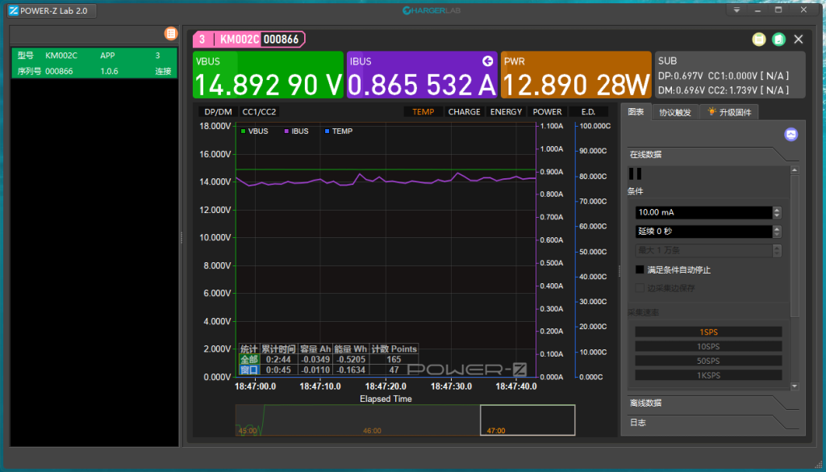Click the -0.5205 energy cell
The width and height of the screenshot is (826, 472).
[x=351, y=359]
